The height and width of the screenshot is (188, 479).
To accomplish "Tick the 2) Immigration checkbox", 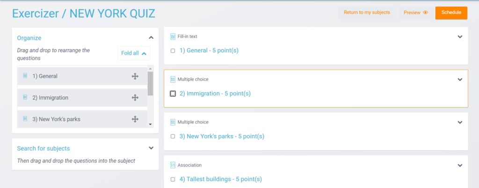I will coord(173,94).
